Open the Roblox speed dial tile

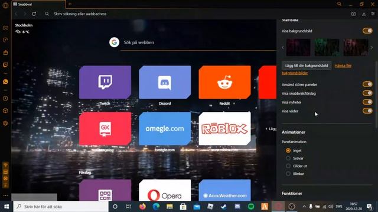[224, 128]
